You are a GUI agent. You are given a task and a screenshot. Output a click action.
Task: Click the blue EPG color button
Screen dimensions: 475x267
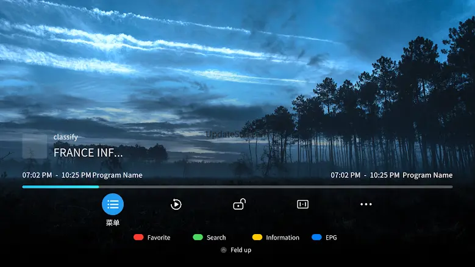point(316,237)
